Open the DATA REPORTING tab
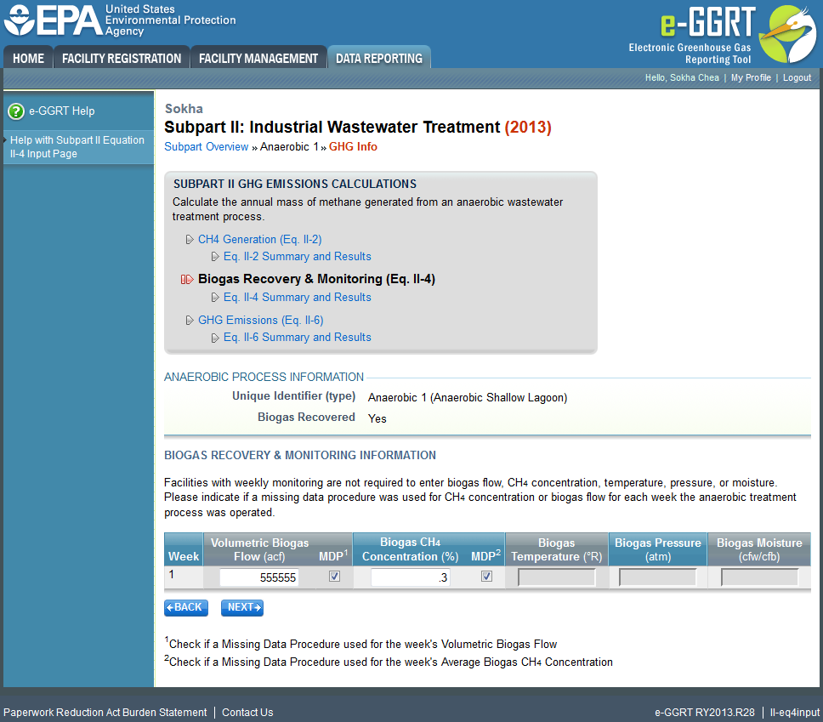Image resolution: width=823 pixels, height=722 pixels. pos(379,58)
